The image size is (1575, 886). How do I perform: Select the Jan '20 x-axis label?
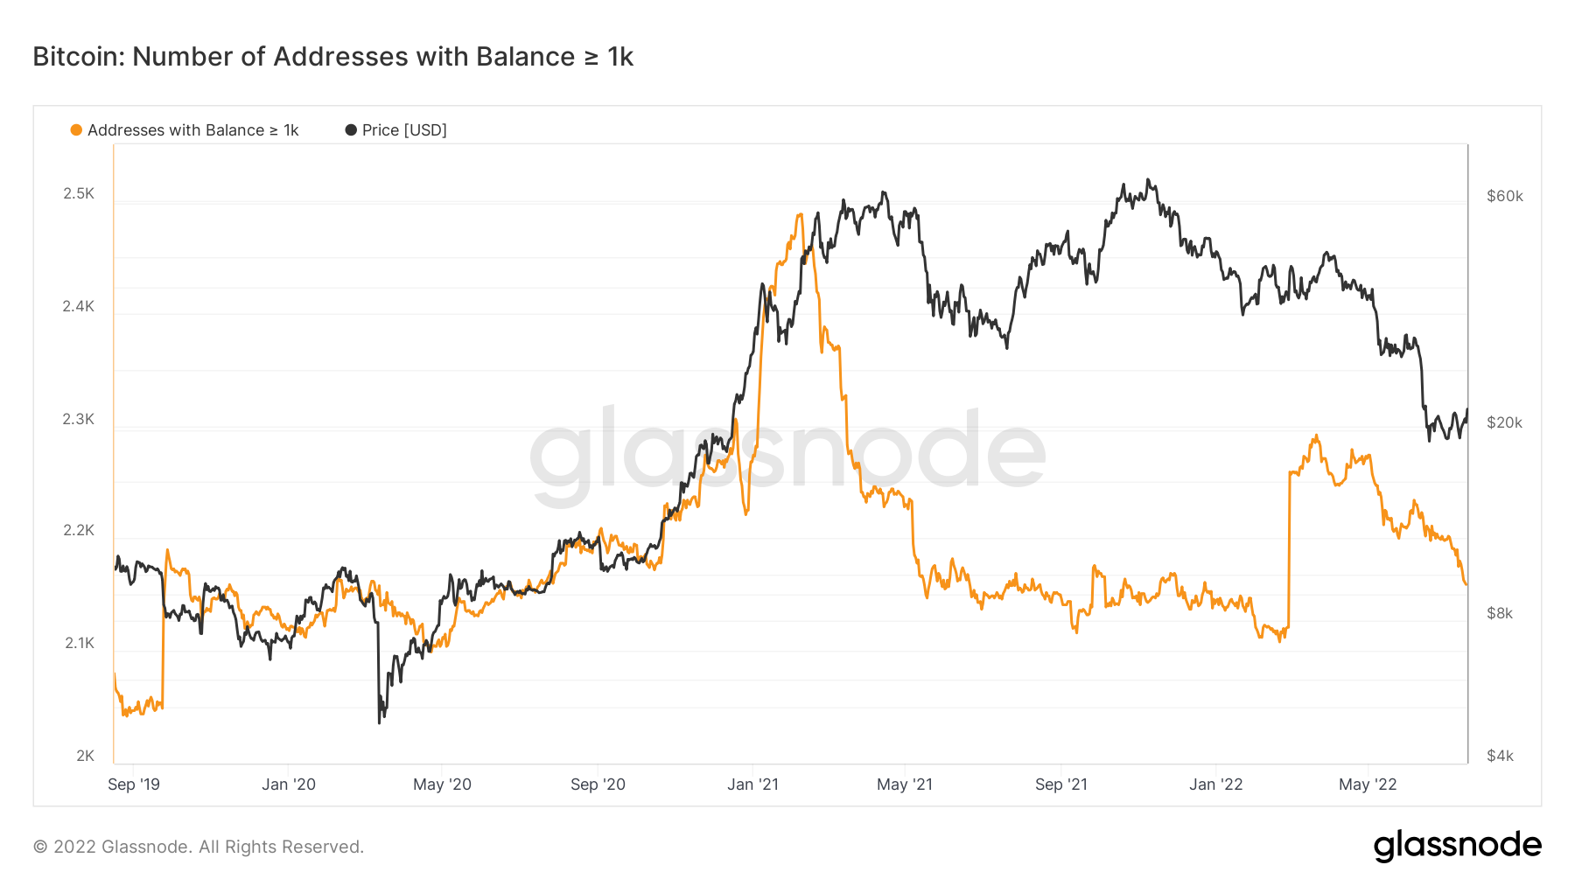(x=289, y=785)
